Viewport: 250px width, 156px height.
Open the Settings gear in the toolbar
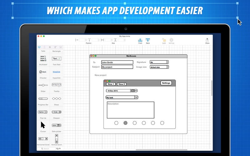171,40
